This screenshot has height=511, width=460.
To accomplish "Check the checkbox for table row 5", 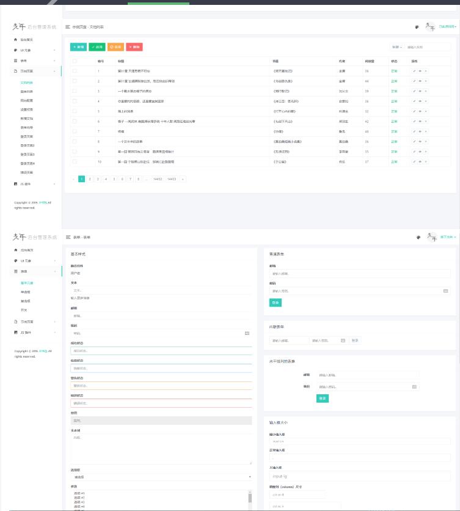I will [75, 111].
